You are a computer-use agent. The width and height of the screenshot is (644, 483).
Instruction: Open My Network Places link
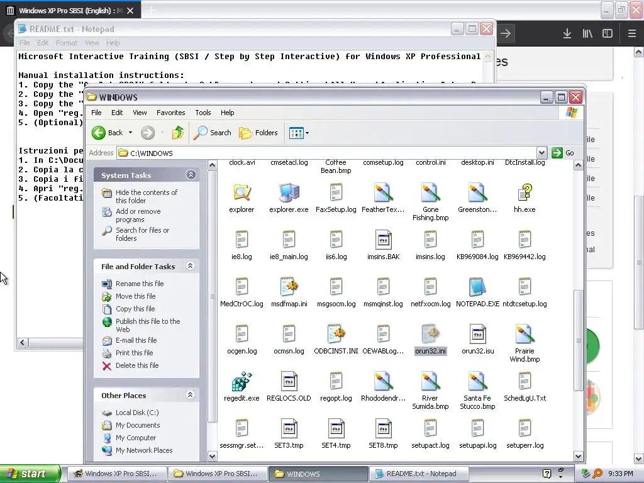(x=144, y=450)
